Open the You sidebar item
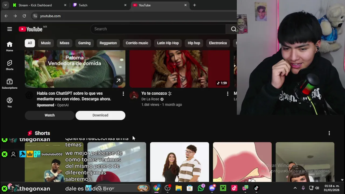 pyautogui.click(x=9, y=102)
